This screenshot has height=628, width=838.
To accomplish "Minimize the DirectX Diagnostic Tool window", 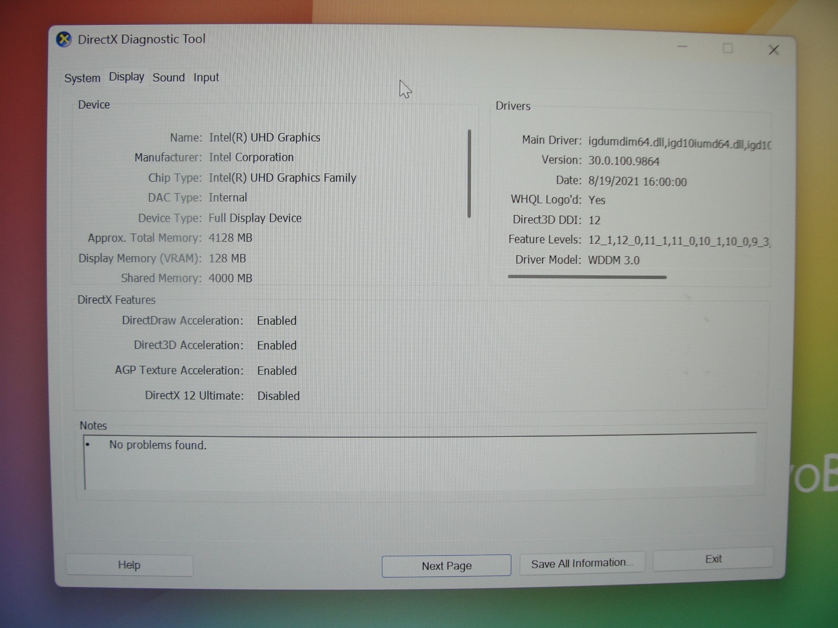I will (682, 47).
